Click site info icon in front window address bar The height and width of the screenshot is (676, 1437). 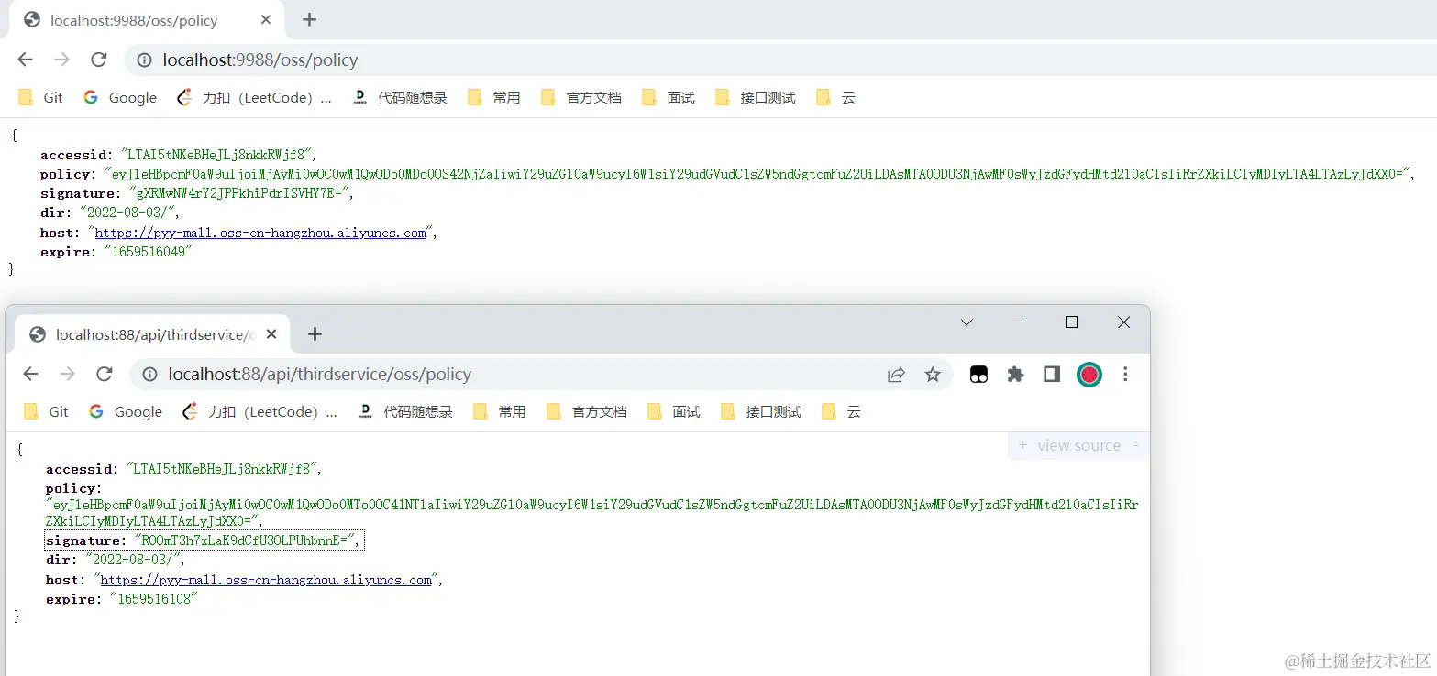click(149, 375)
